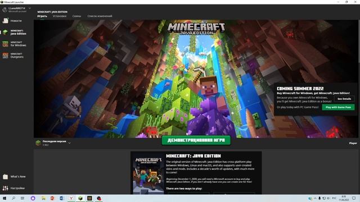Open Minecraft Dungeons in the sidebar
This screenshot has width=360, height=202.
pos(13,56)
